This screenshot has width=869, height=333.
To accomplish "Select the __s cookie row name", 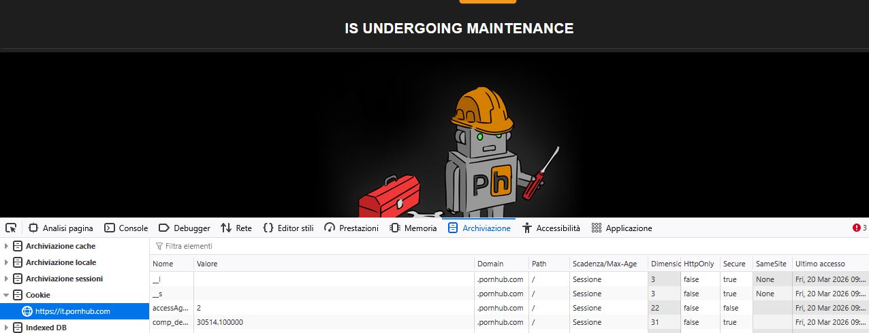I will pyautogui.click(x=157, y=294).
